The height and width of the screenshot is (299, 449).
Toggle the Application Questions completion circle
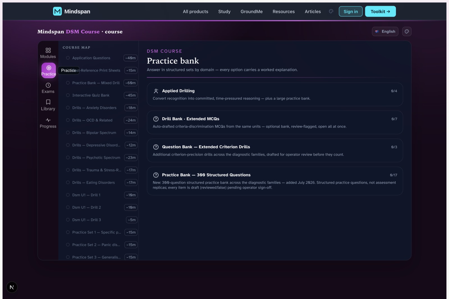[x=68, y=58]
